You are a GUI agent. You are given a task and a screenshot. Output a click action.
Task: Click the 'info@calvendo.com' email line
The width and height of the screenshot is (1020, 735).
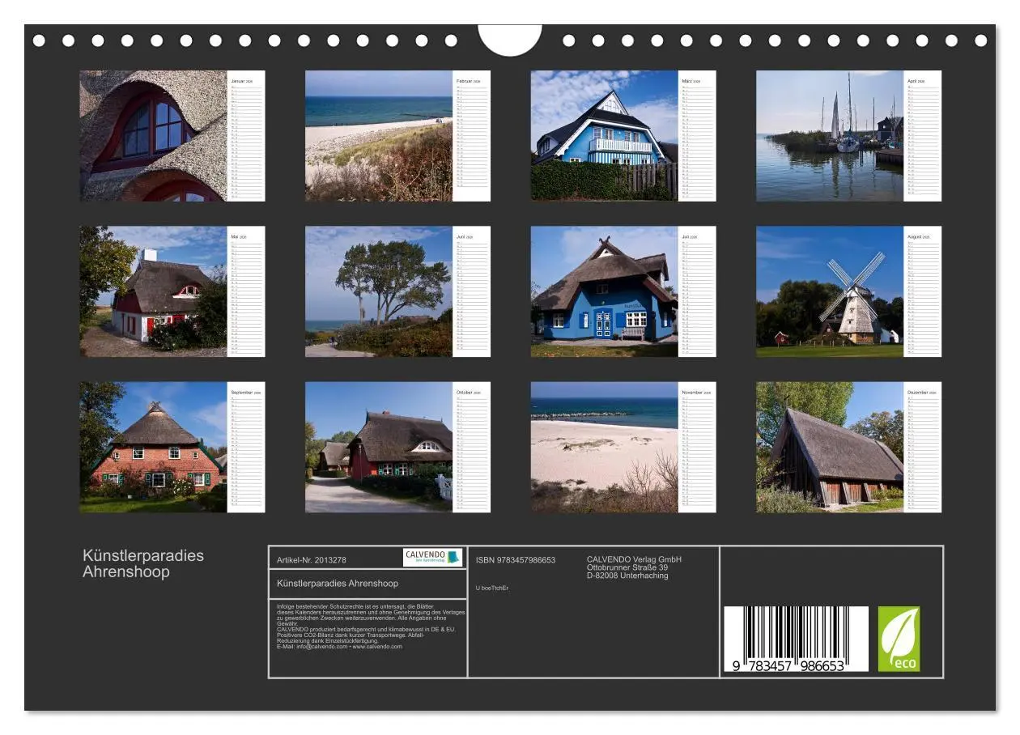pos(339,647)
